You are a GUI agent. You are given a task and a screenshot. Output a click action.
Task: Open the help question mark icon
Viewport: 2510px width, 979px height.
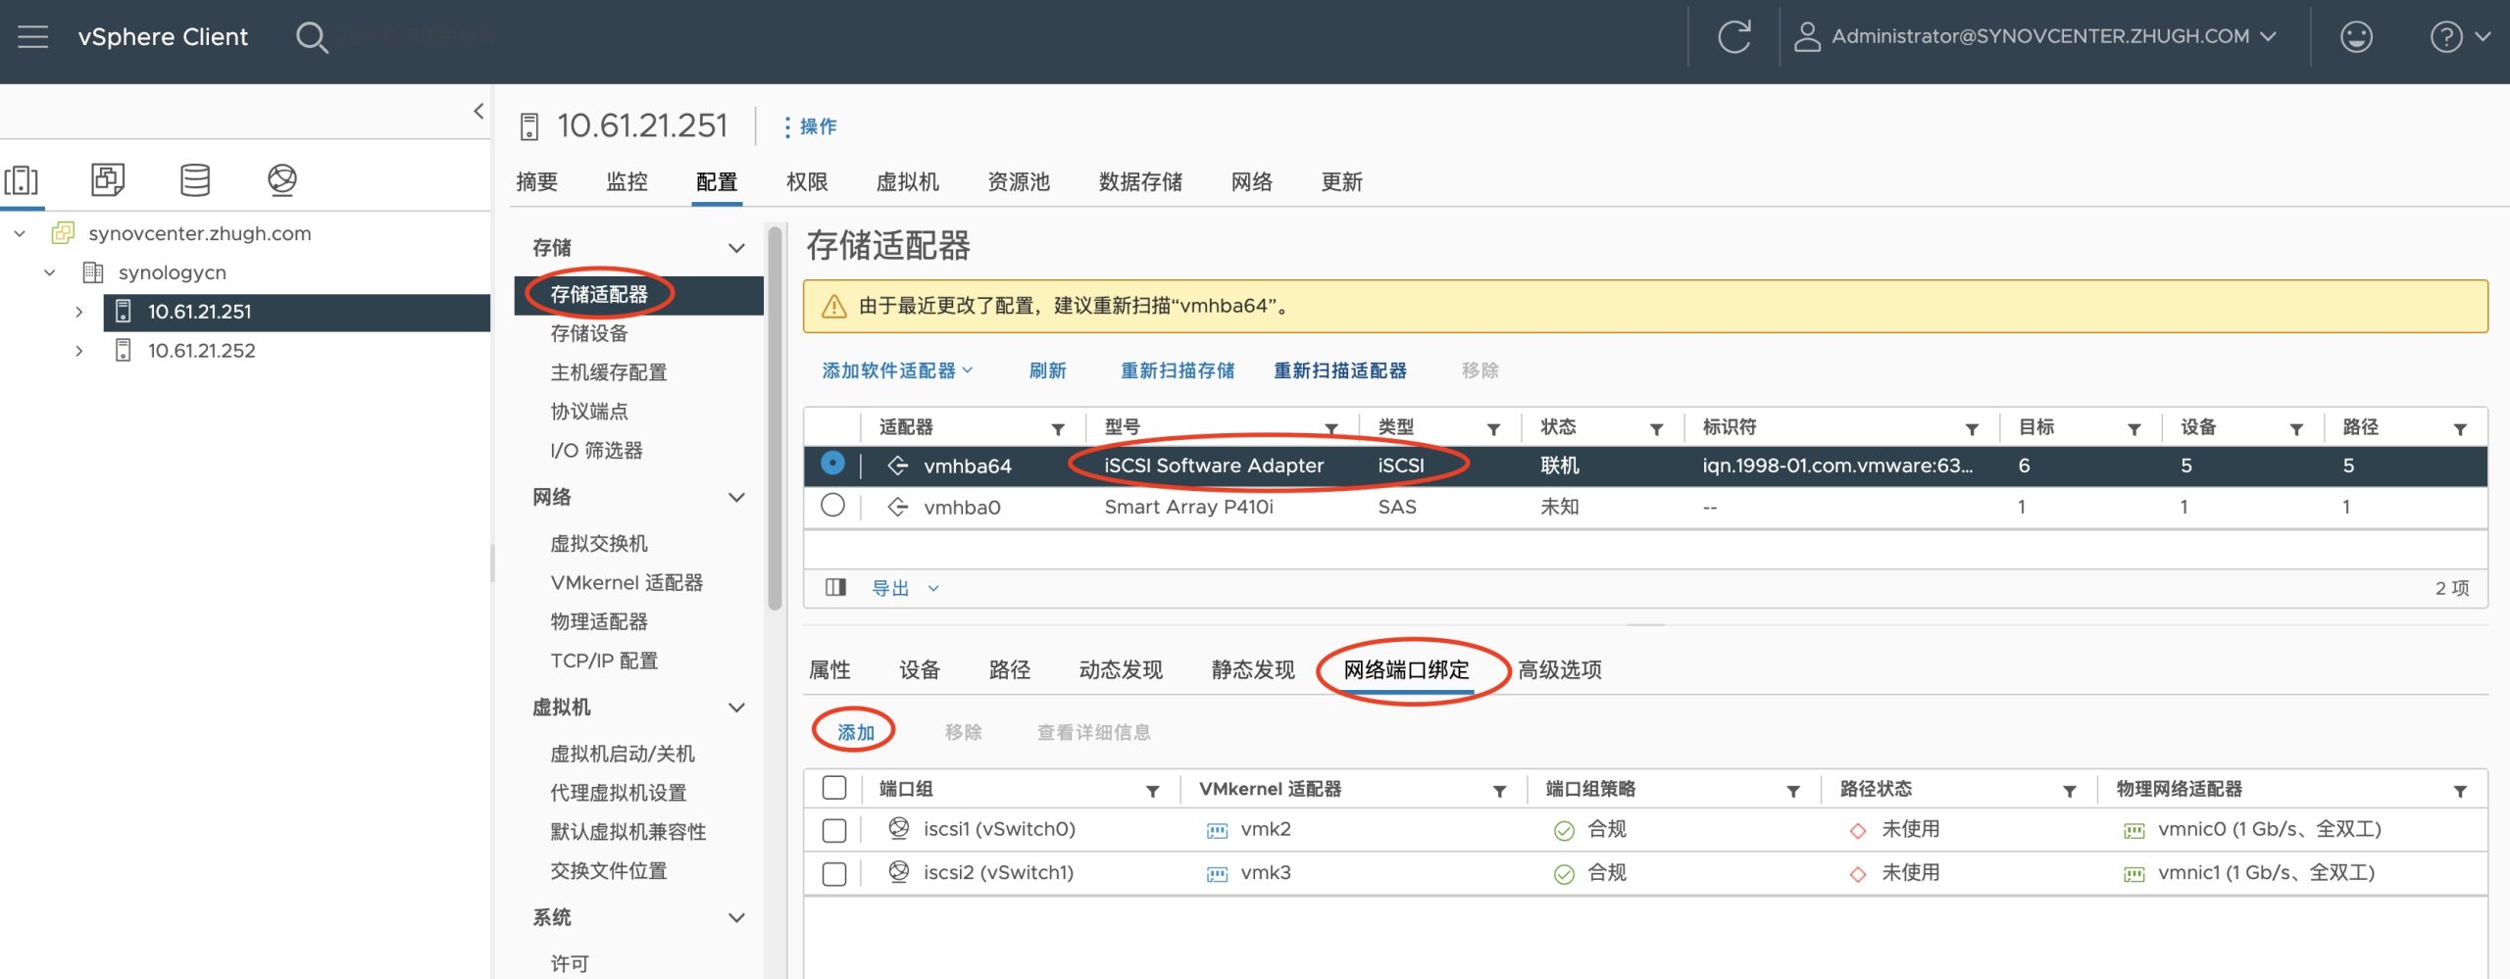click(2446, 37)
